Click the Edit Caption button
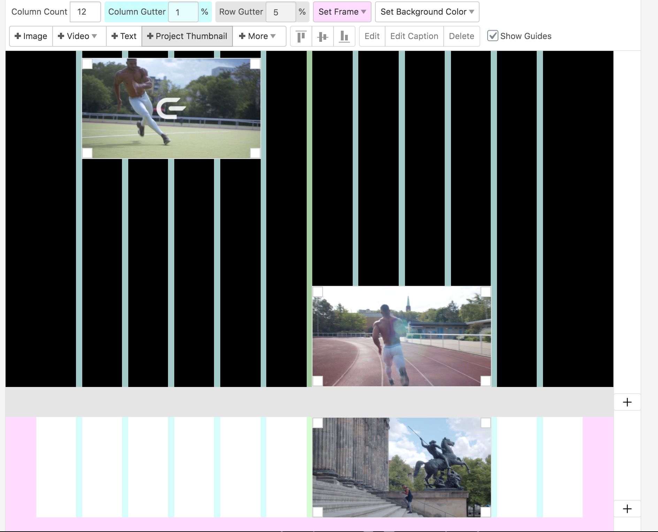The image size is (658, 532). (x=414, y=36)
